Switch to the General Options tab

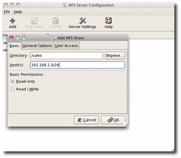pos(37,46)
